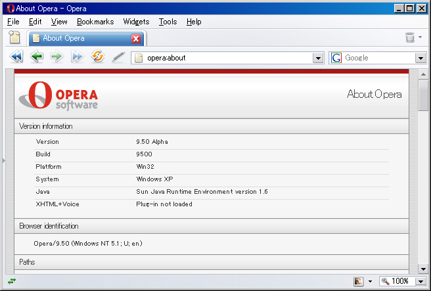Close the About Opera tab
Image resolution: width=431 pixels, height=291 pixels.
pyautogui.click(x=136, y=39)
